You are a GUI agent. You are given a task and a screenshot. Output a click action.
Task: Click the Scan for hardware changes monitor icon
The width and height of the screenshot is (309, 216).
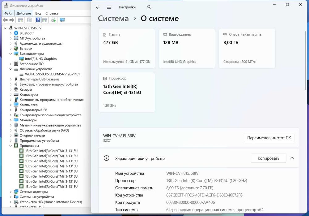point(62,20)
